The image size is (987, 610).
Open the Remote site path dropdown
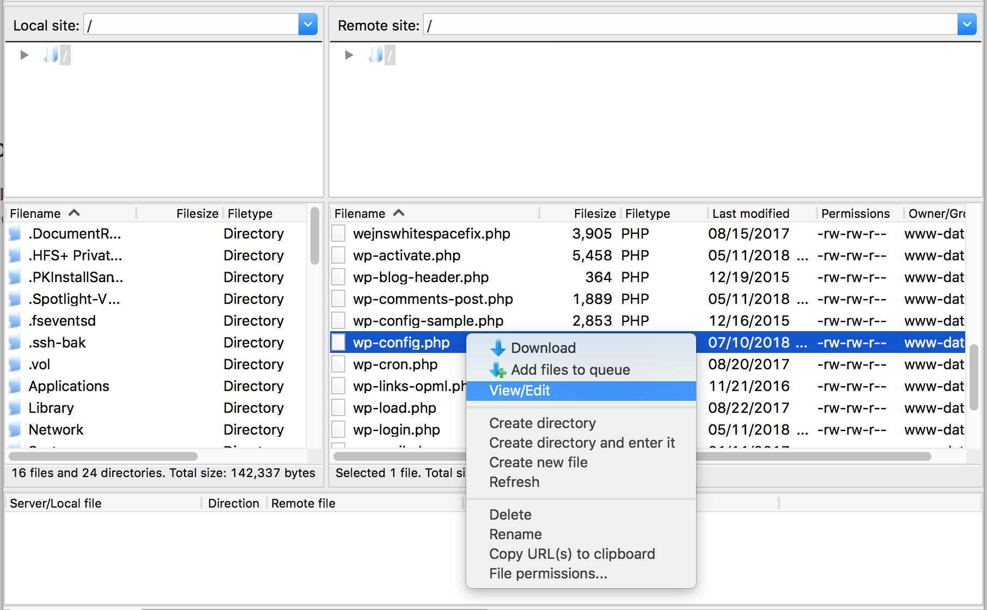(967, 25)
